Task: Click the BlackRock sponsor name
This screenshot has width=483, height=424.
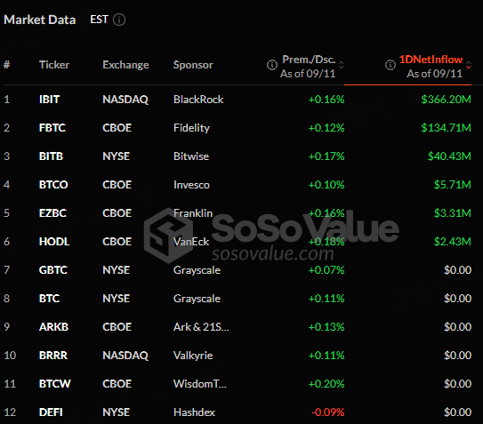Action: (x=198, y=100)
